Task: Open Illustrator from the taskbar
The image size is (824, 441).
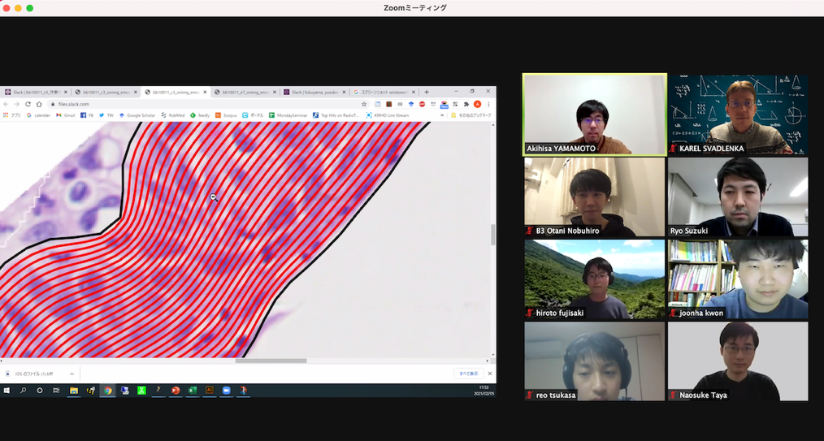Action: [x=209, y=391]
